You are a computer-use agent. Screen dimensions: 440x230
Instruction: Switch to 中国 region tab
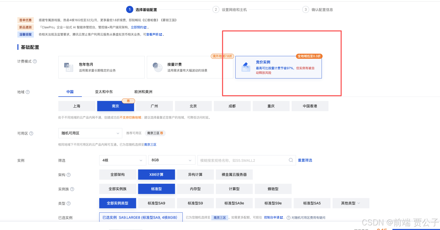point(70,92)
